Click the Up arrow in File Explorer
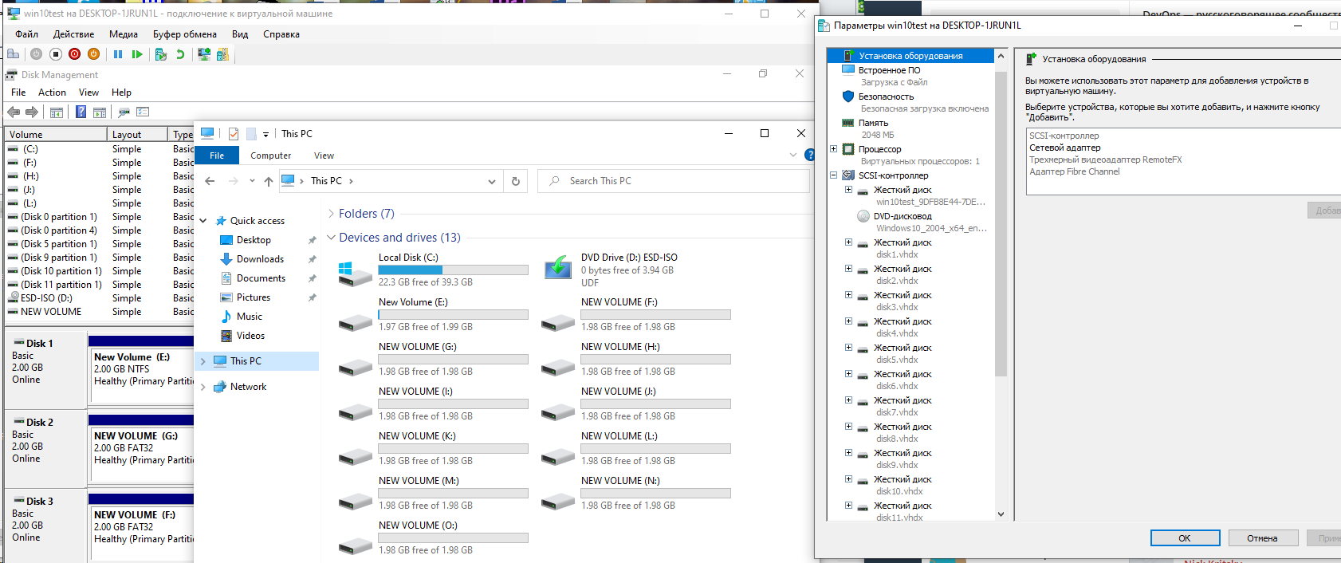The width and height of the screenshot is (1341, 563). point(269,181)
